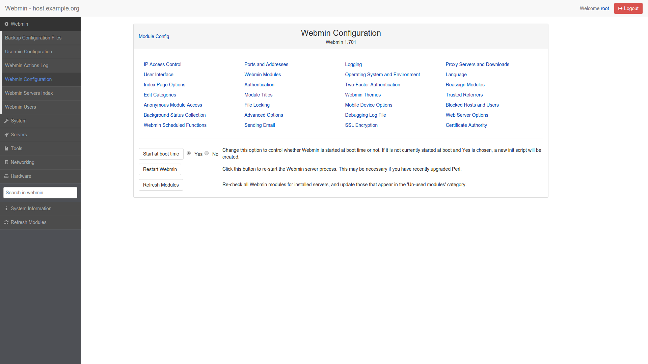This screenshot has width=648, height=364.
Task: Open Ports and Addresses
Action: tap(266, 64)
